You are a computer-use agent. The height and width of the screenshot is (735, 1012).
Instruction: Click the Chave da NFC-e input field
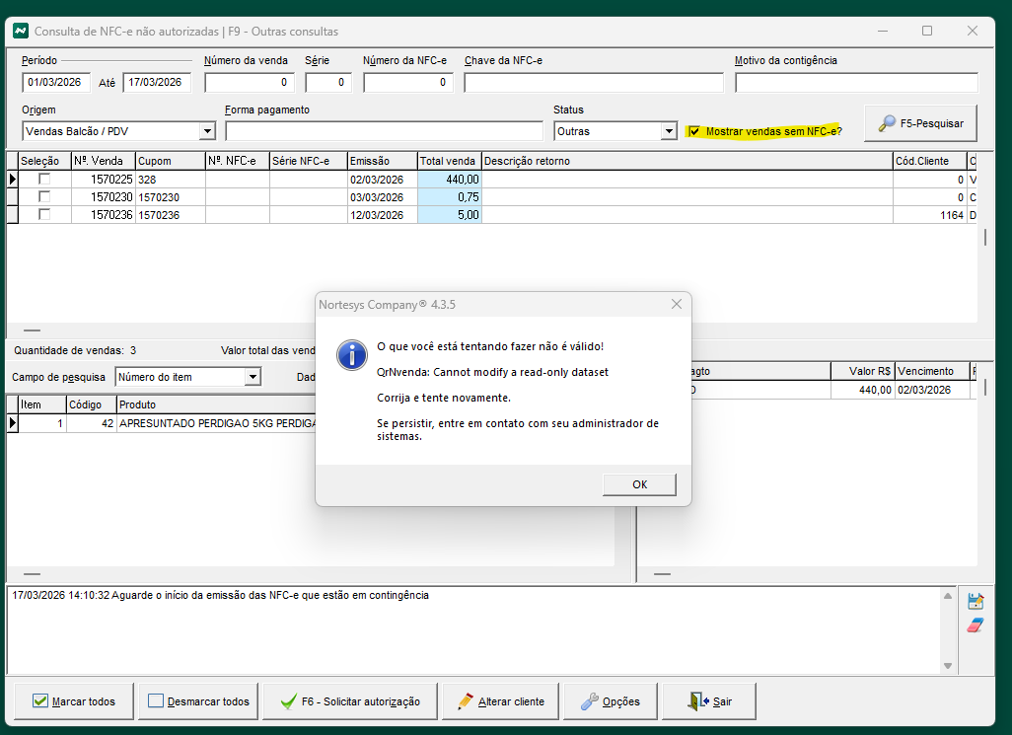(593, 83)
